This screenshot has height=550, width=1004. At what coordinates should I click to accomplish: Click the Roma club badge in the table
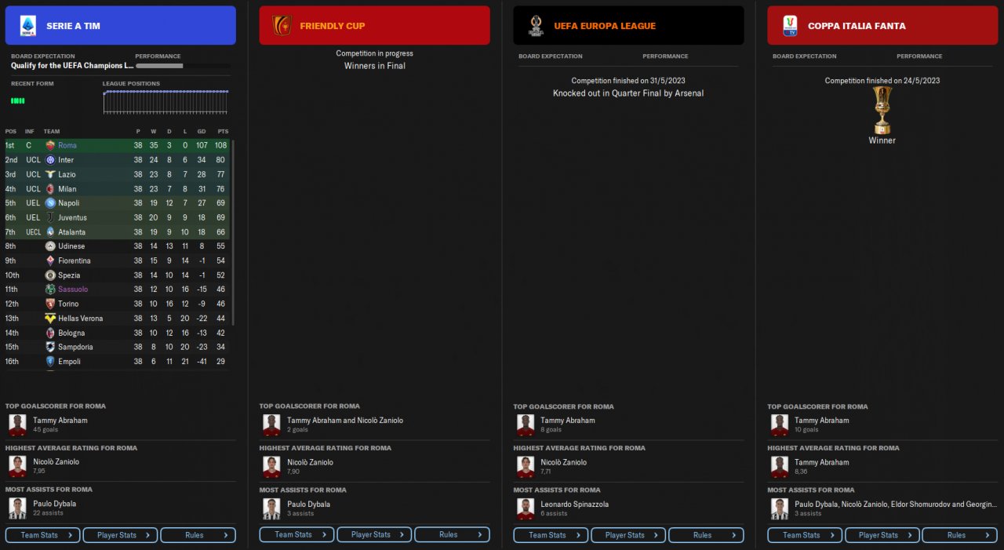(x=50, y=145)
